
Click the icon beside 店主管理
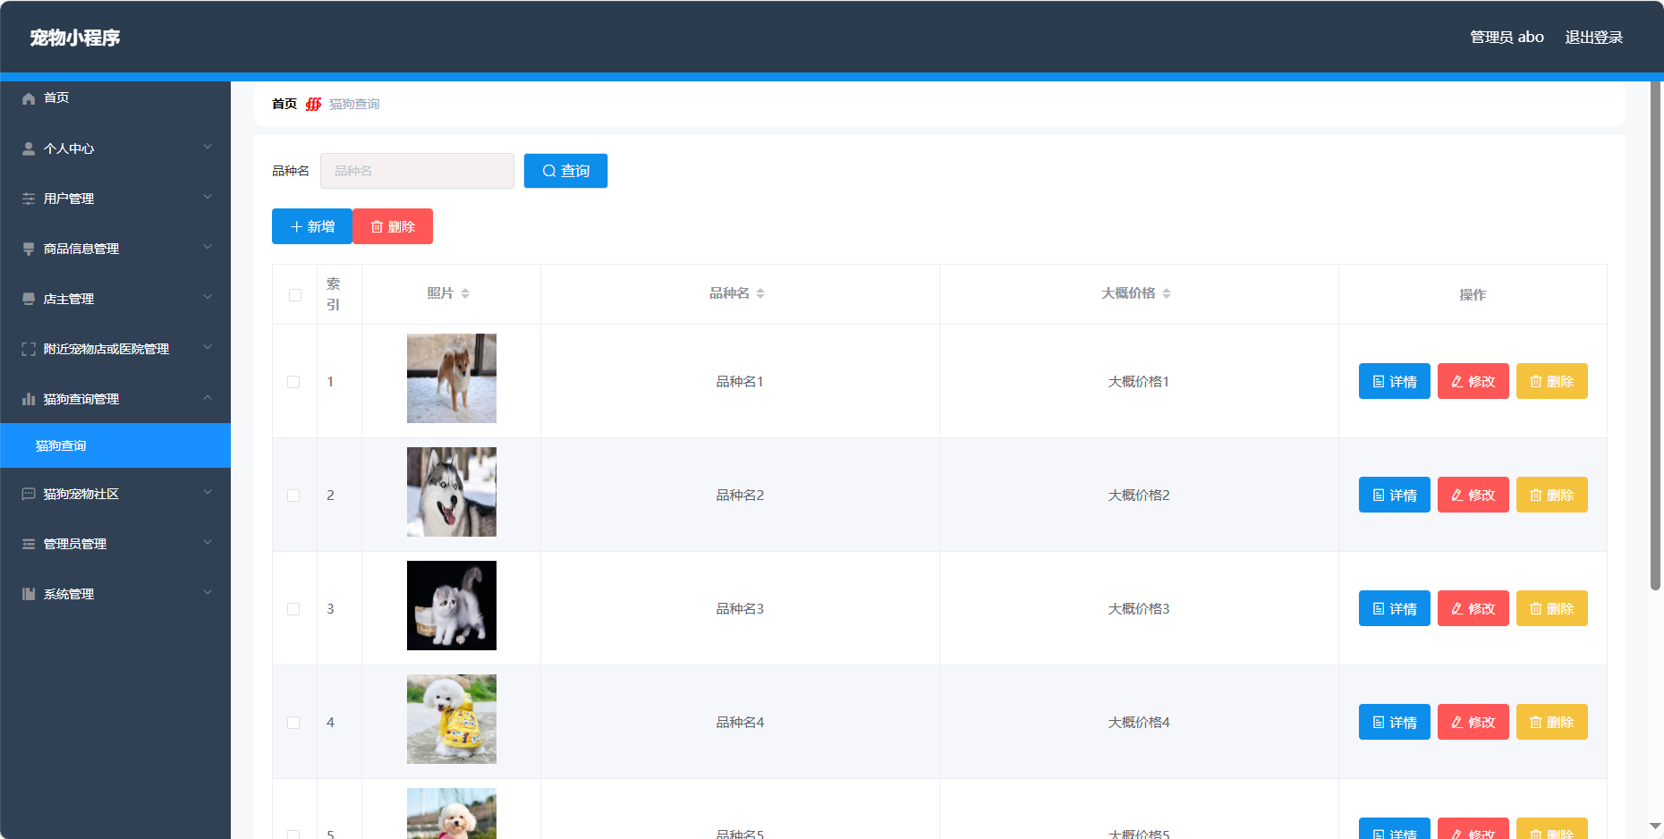29,299
